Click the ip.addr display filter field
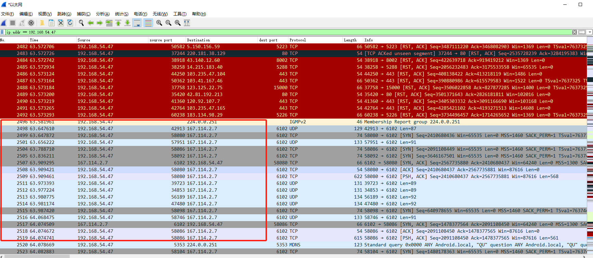593x258 pixels. (273, 32)
